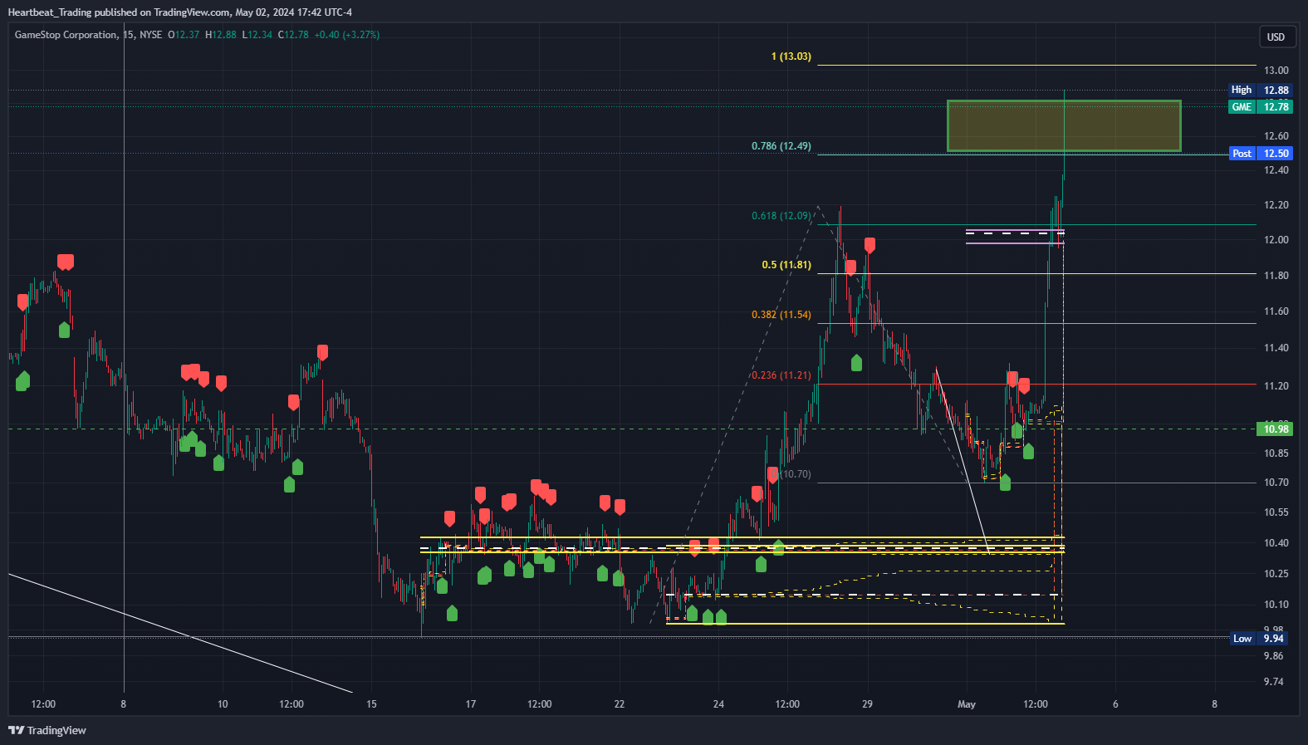Click the 10.25 price axis tick
The height and width of the screenshot is (745, 1308).
click(1276, 574)
